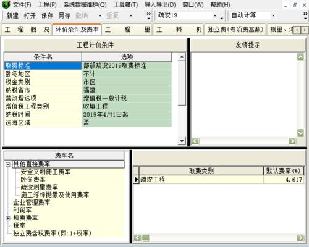Select 独立费含税费率 tree item
Image resolution: width=309 pixels, height=247 pixels.
click(52, 233)
